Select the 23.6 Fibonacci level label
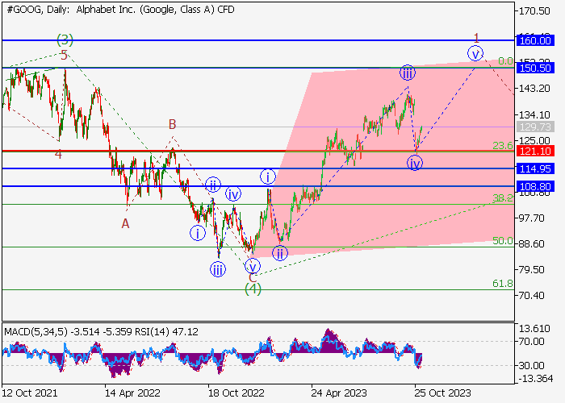 coord(503,145)
